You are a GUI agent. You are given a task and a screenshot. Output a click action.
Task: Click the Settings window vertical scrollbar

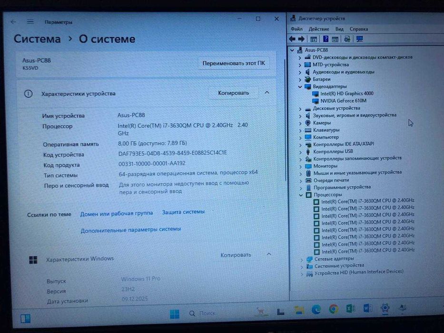coord(285,120)
